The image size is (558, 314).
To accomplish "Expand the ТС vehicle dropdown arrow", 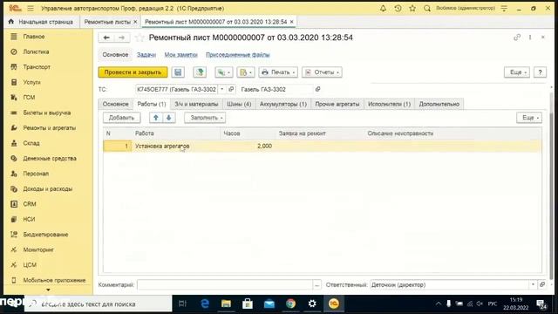I will 222,89.
